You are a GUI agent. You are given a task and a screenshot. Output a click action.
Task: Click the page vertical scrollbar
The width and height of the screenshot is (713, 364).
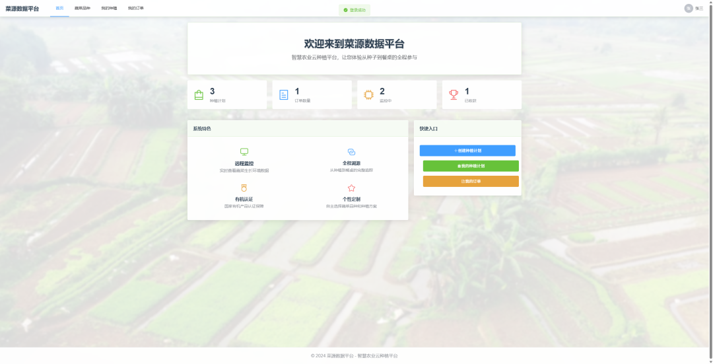[x=711, y=182]
